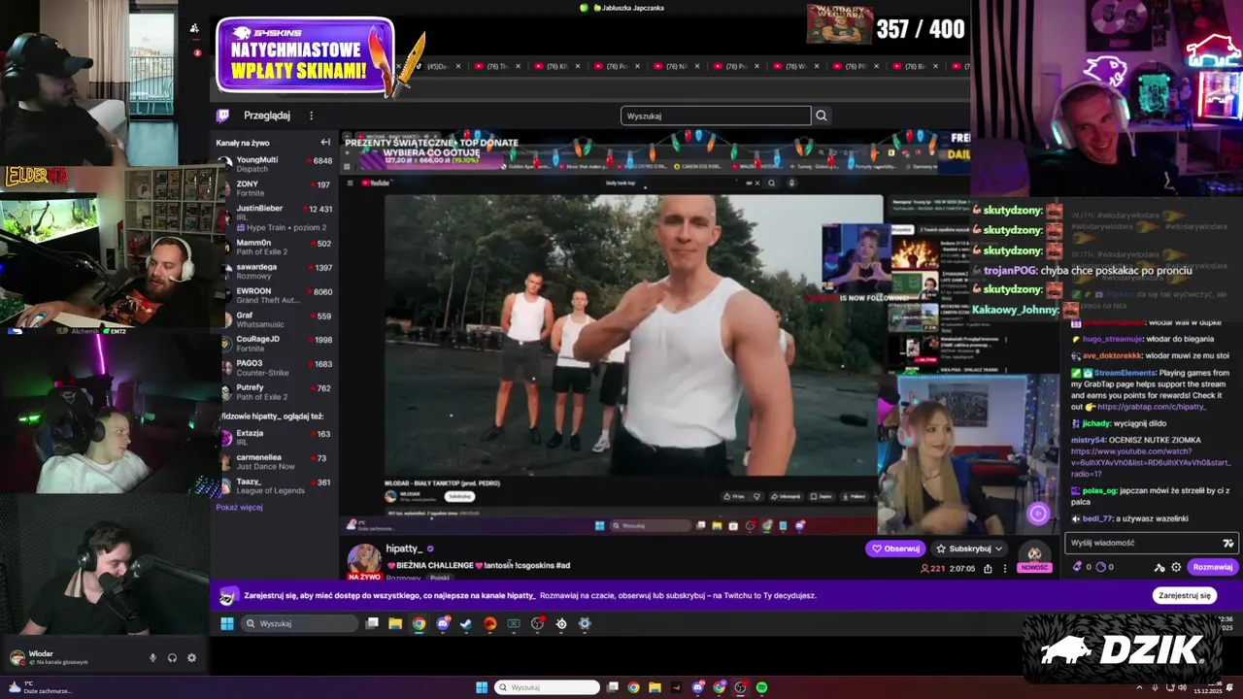Click YouTube logo in inner stream browser
1243x699 pixels.
(376, 183)
